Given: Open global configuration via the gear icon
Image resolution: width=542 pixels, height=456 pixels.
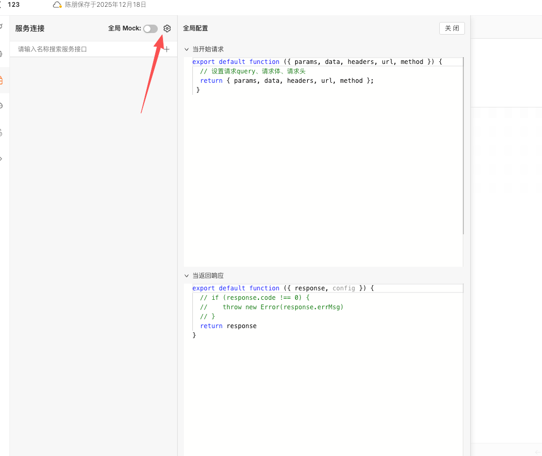Looking at the screenshot, I should point(167,28).
